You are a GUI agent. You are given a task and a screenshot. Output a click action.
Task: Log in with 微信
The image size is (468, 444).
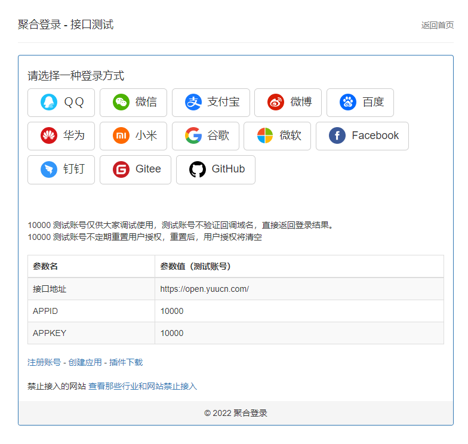click(x=134, y=103)
